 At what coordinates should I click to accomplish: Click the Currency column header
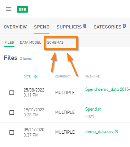(63, 76)
